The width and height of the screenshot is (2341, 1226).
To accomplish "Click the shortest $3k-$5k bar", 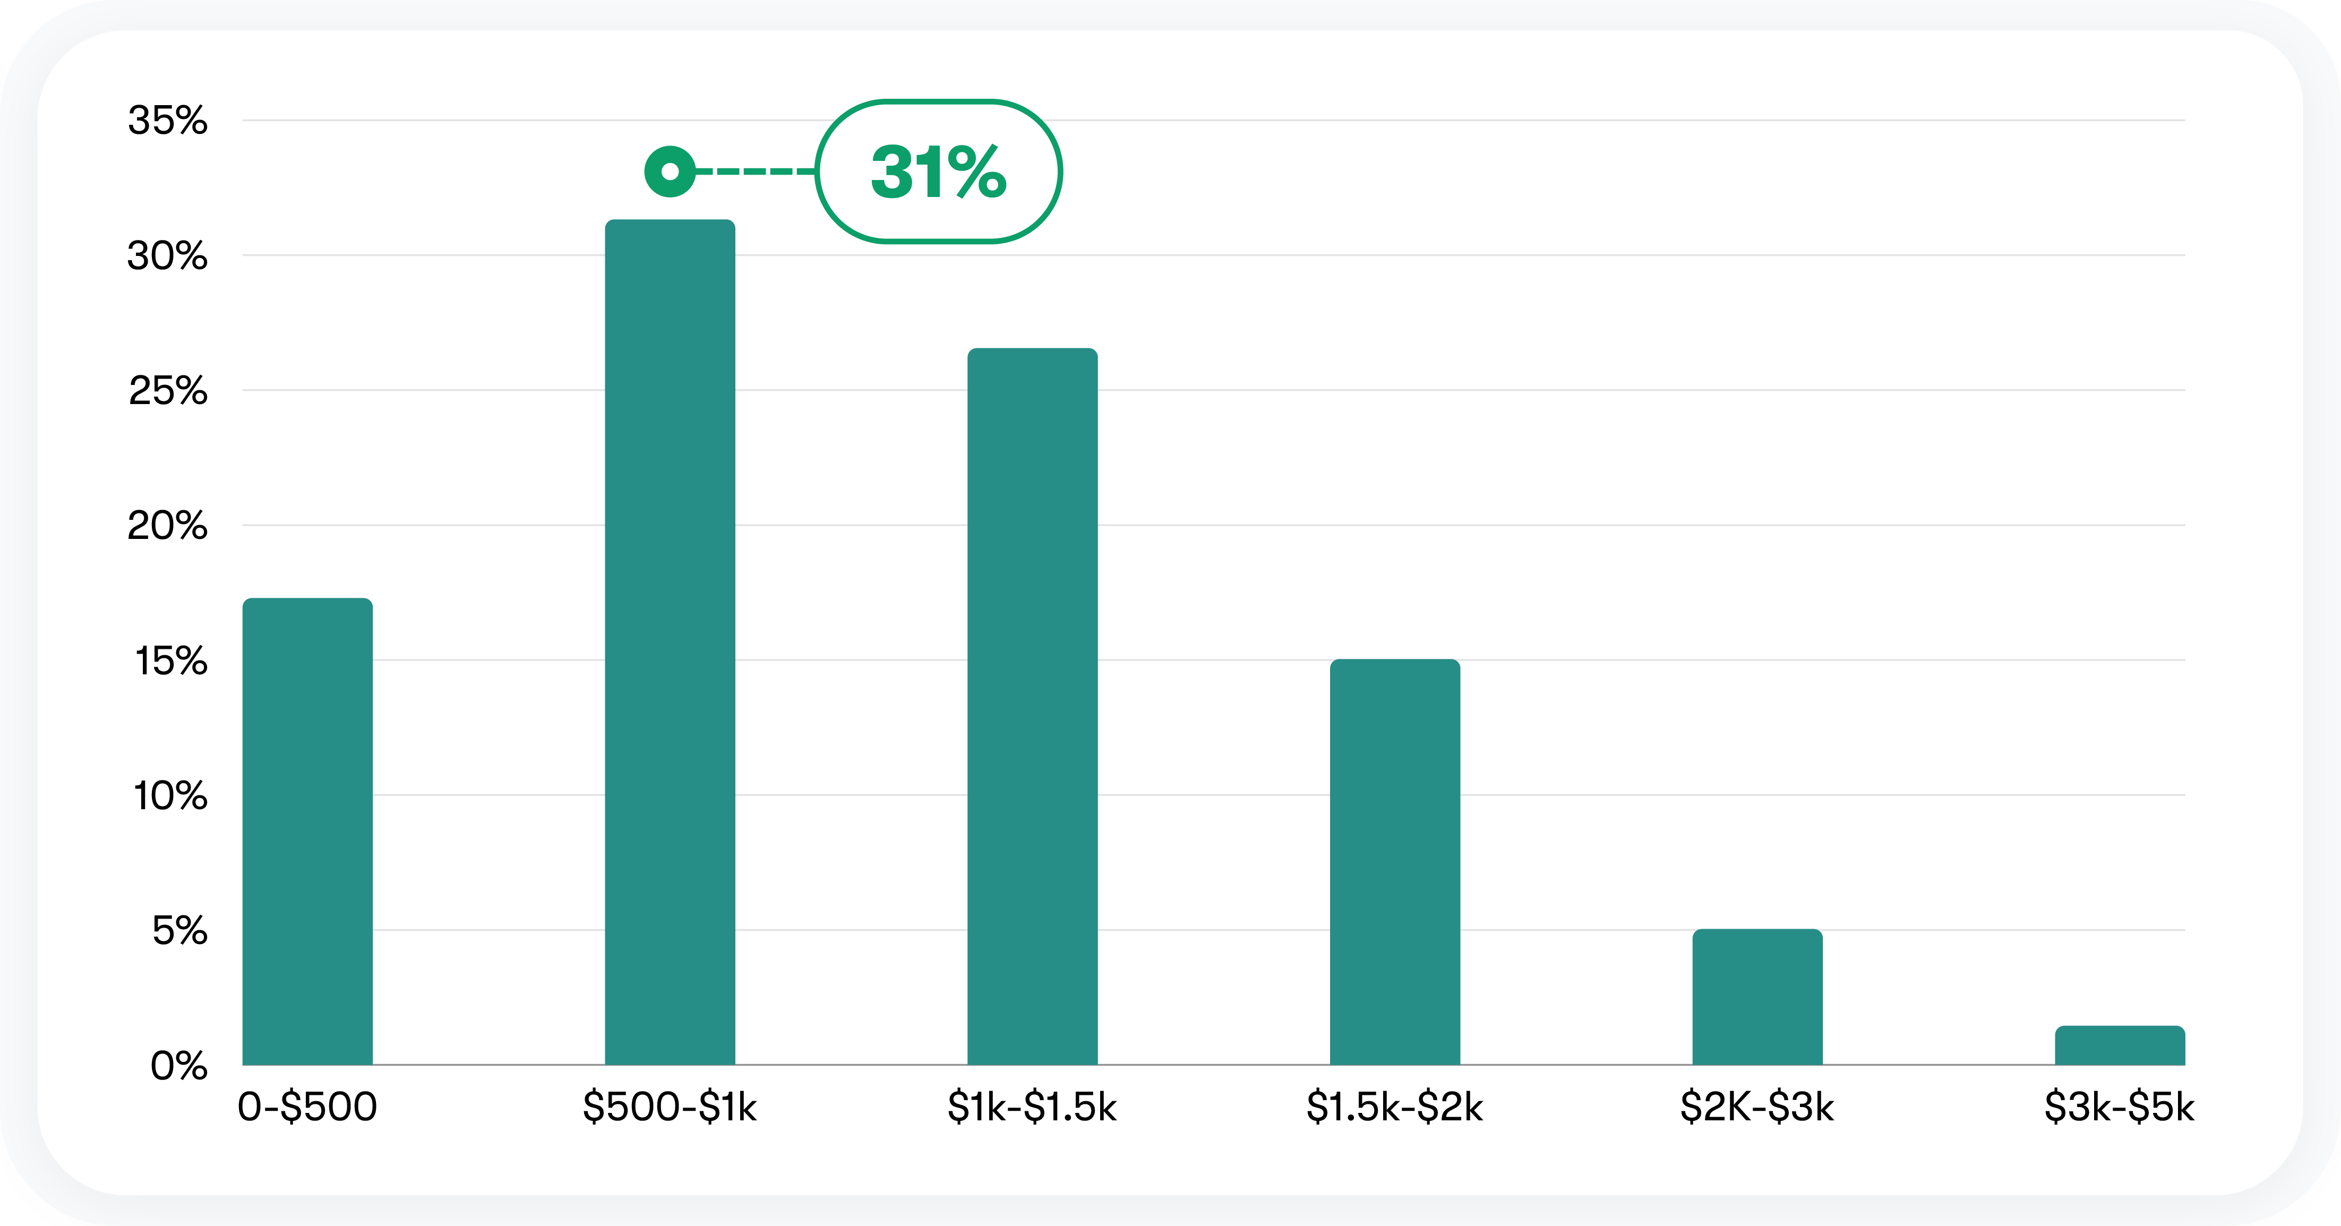I will 2119,1045.
